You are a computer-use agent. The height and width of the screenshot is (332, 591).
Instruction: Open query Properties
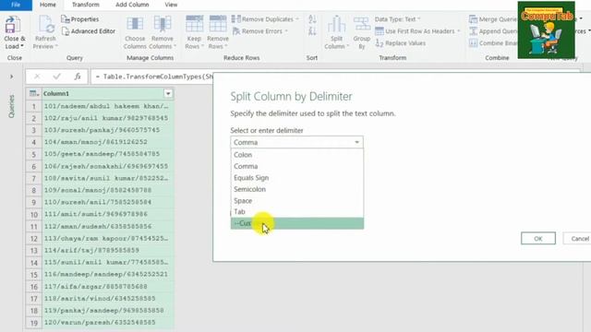click(x=80, y=19)
